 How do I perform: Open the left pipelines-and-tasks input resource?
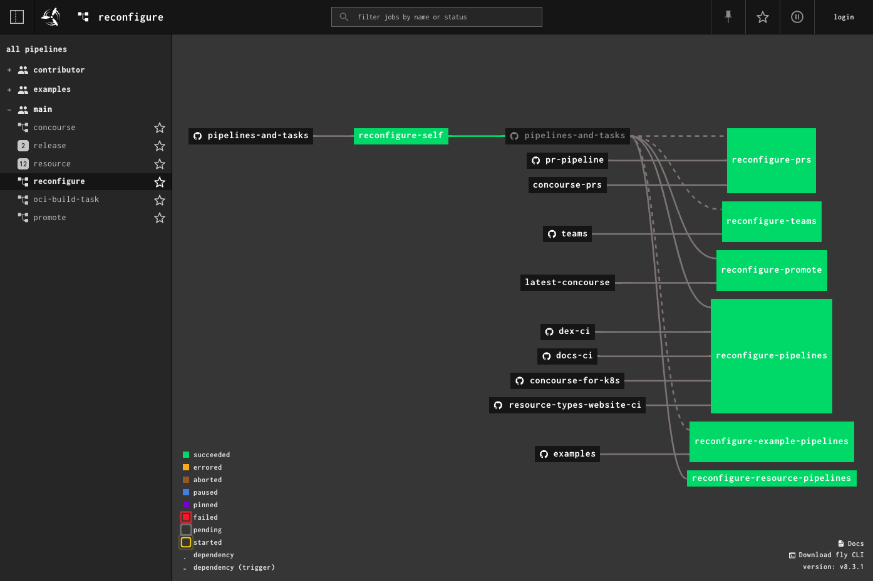tap(251, 136)
